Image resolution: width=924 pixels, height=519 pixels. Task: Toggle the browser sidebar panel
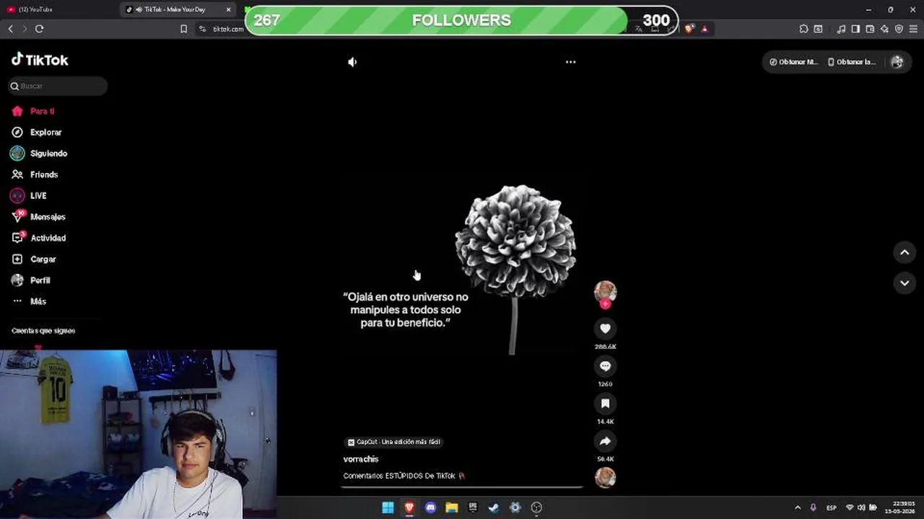(x=855, y=29)
